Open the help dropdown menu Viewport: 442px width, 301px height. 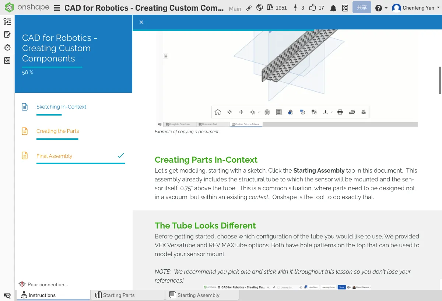pyautogui.click(x=381, y=7)
